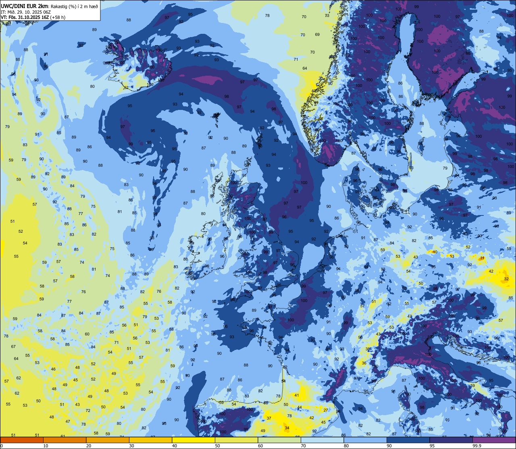This screenshot has height=449, width=516.
Task: Pick the medium blue 80–90 legend swatch
Action: [365, 440]
